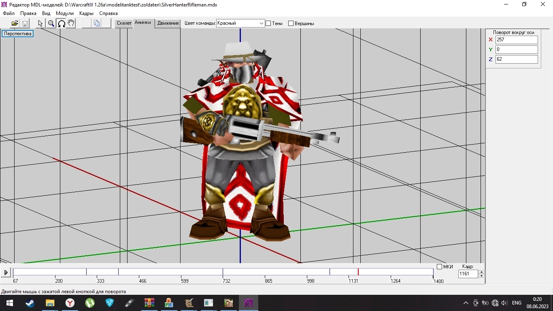The height and width of the screenshot is (311, 553).
Task: Tick the МКИ checkbox
Action: (439, 266)
